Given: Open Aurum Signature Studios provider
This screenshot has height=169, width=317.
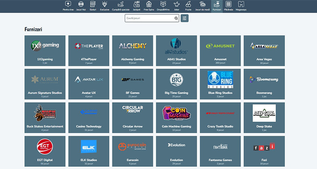Looking at the screenshot, I should tap(45, 84).
